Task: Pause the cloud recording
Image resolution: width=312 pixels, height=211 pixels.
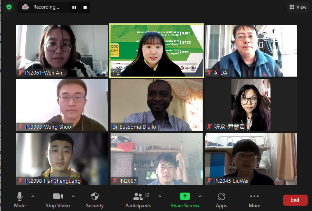Action: [x=74, y=7]
